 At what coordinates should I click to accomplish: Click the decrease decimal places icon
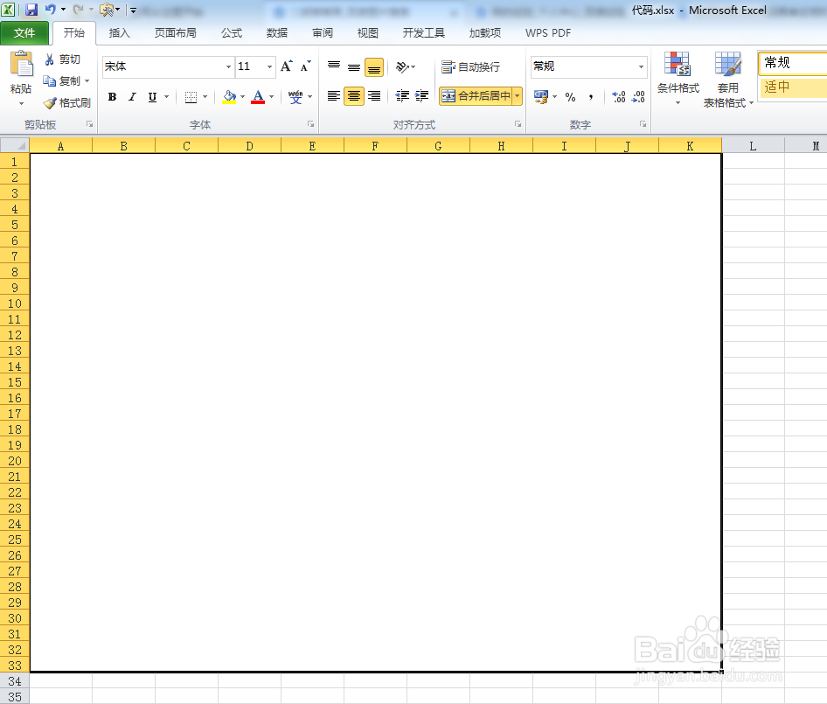click(x=638, y=97)
